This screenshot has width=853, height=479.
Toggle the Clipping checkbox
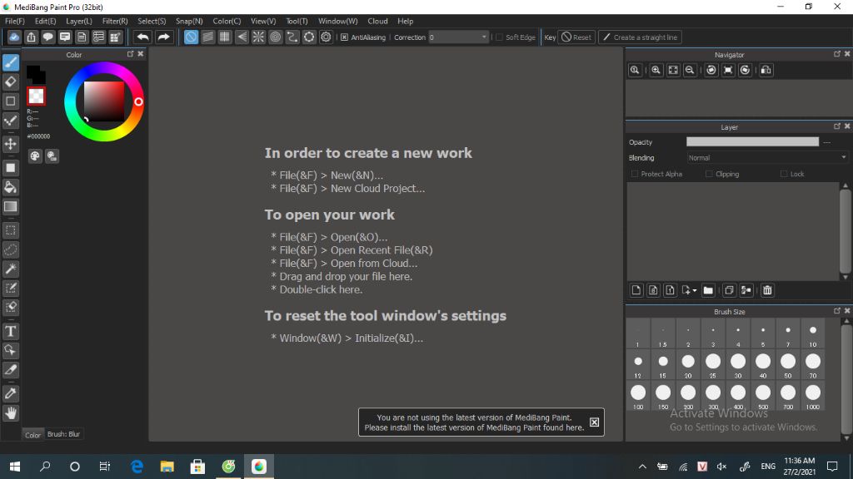(709, 174)
